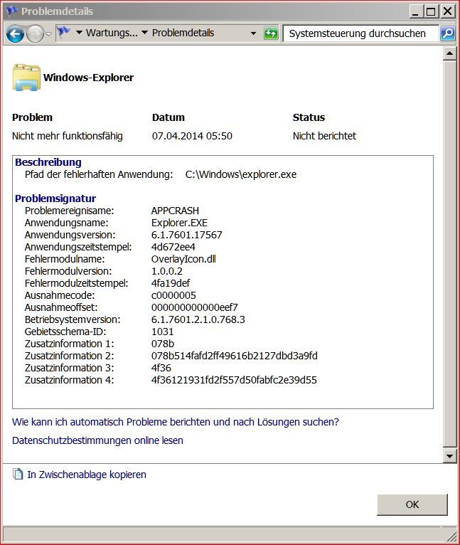
Task: Select the 4f36 value
Action: point(161,368)
